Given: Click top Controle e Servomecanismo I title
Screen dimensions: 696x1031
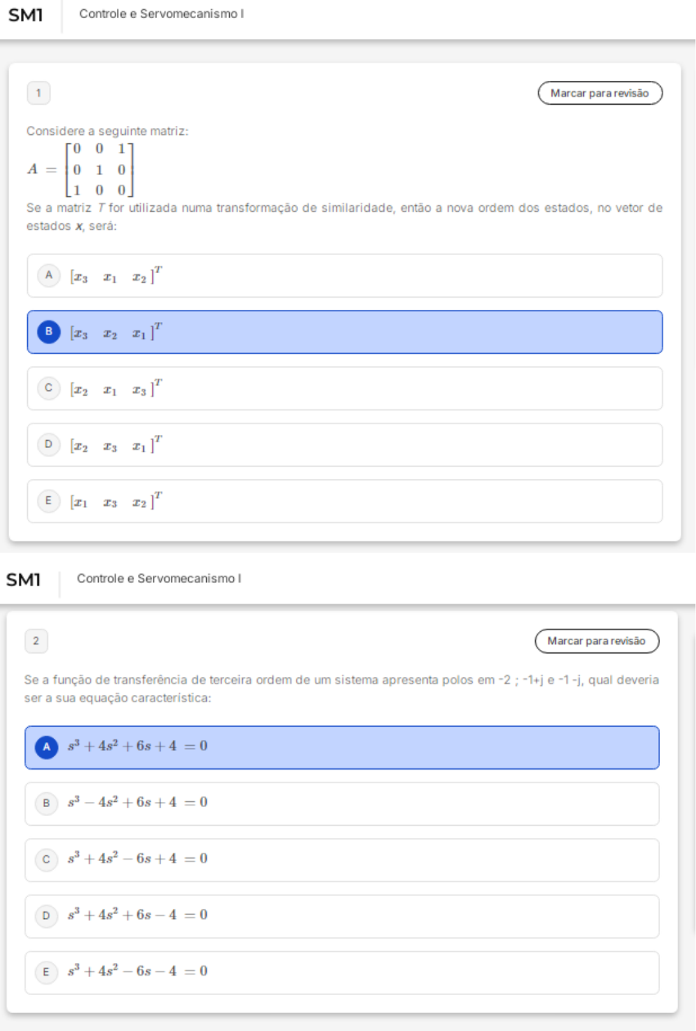Looking at the screenshot, I should pos(161,14).
